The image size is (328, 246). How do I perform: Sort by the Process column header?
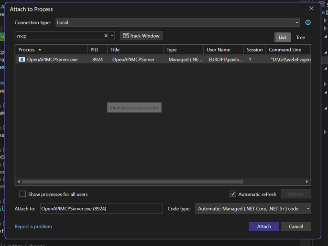pos(51,50)
